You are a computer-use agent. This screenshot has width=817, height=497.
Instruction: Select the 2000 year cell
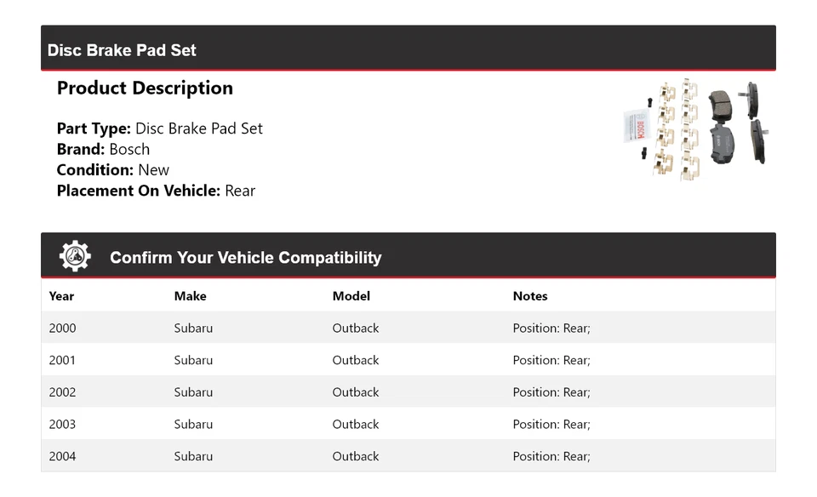[x=62, y=328]
